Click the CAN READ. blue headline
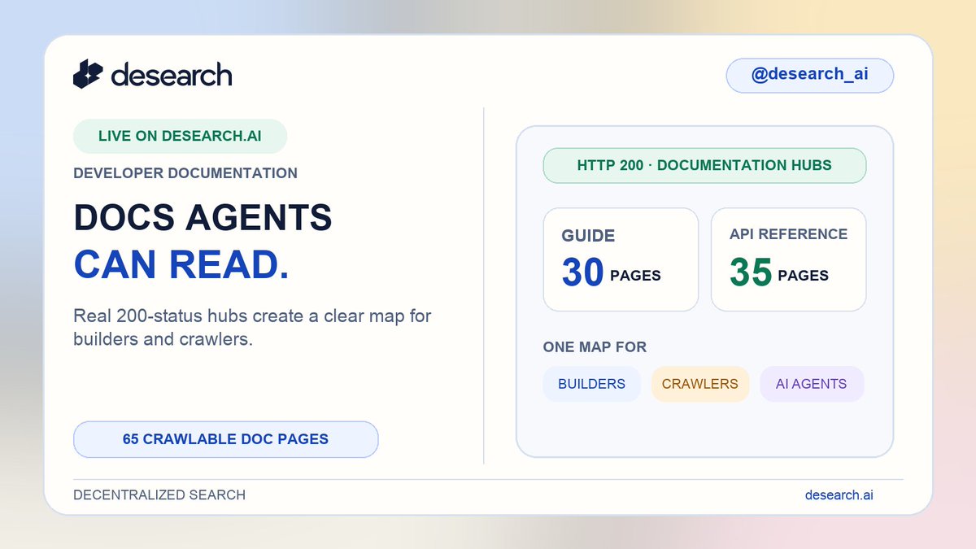Image resolution: width=976 pixels, height=549 pixels. [x=181, y=266]
